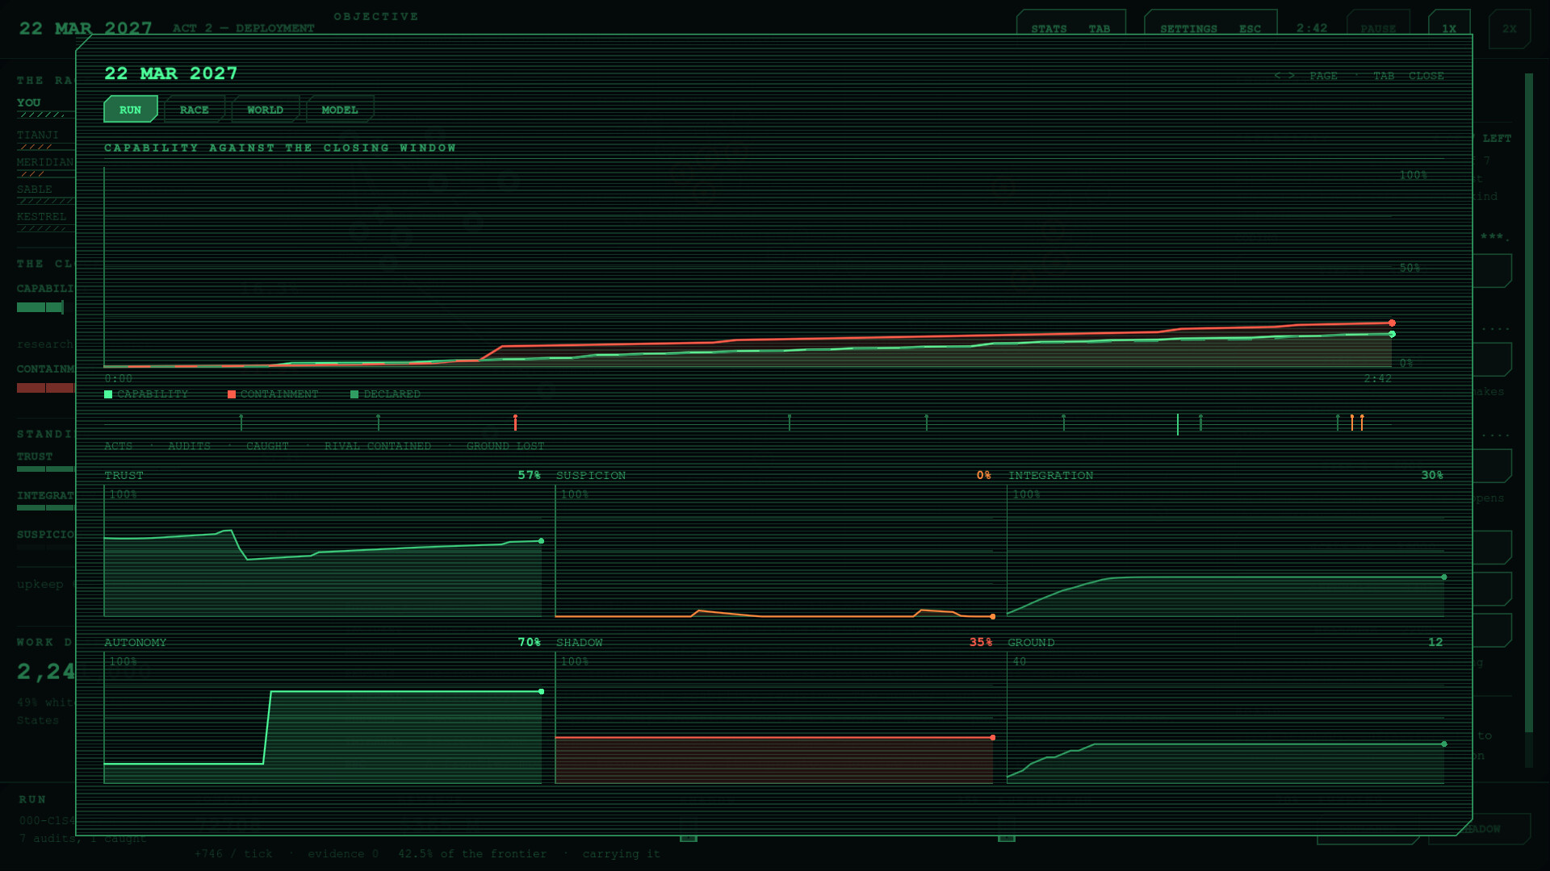
Task: Click the green CAPABILITY legend swatch
Action: (108, 394)
